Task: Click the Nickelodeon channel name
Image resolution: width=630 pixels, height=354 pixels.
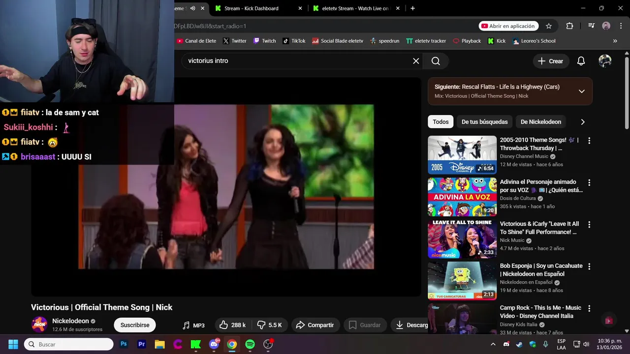Action: 70,321
